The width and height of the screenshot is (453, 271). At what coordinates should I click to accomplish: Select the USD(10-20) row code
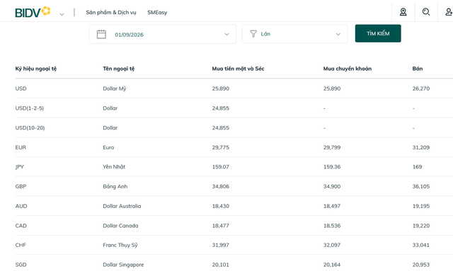coord(30,127)
